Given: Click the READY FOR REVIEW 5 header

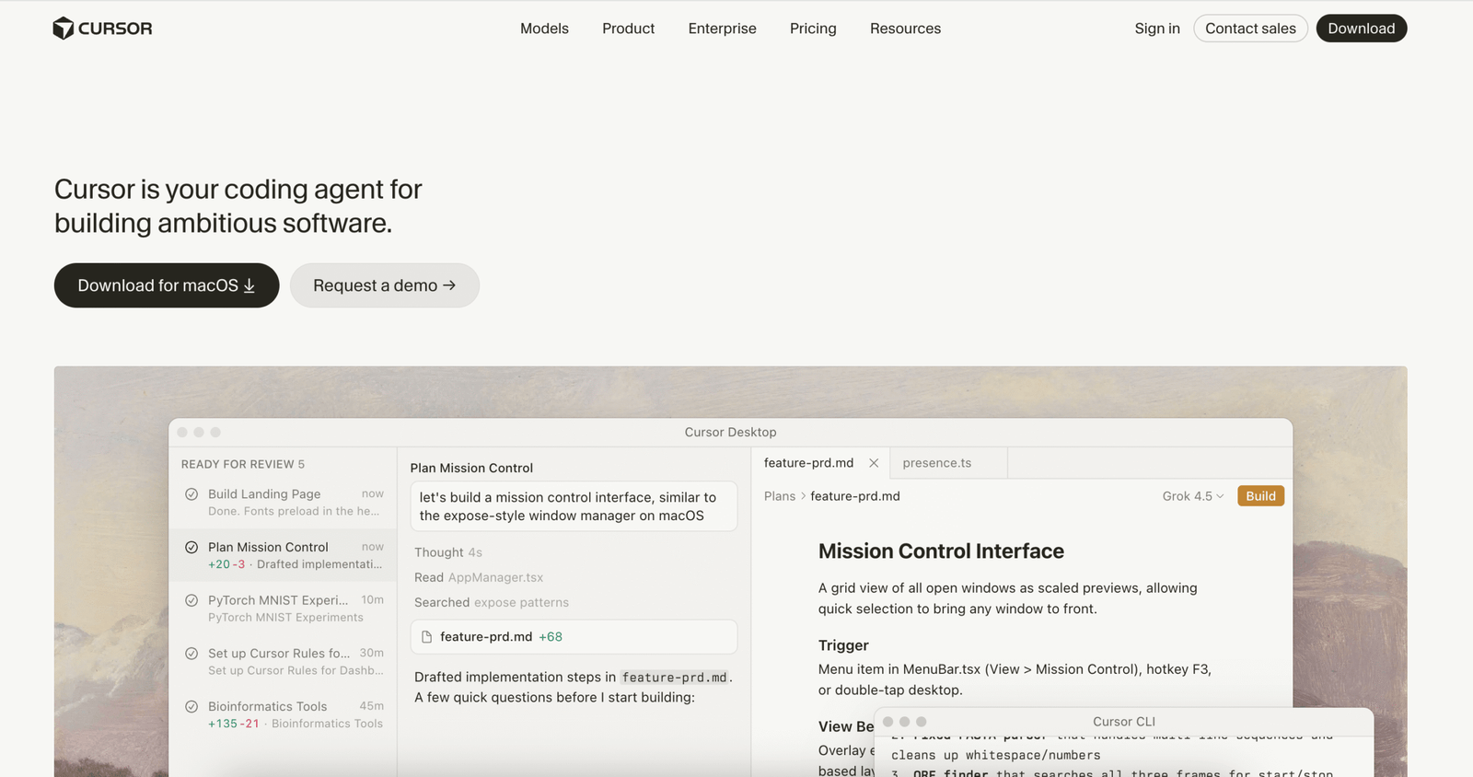Looking at the screenshot, I should pyautogui.click(x=243, y=464).
